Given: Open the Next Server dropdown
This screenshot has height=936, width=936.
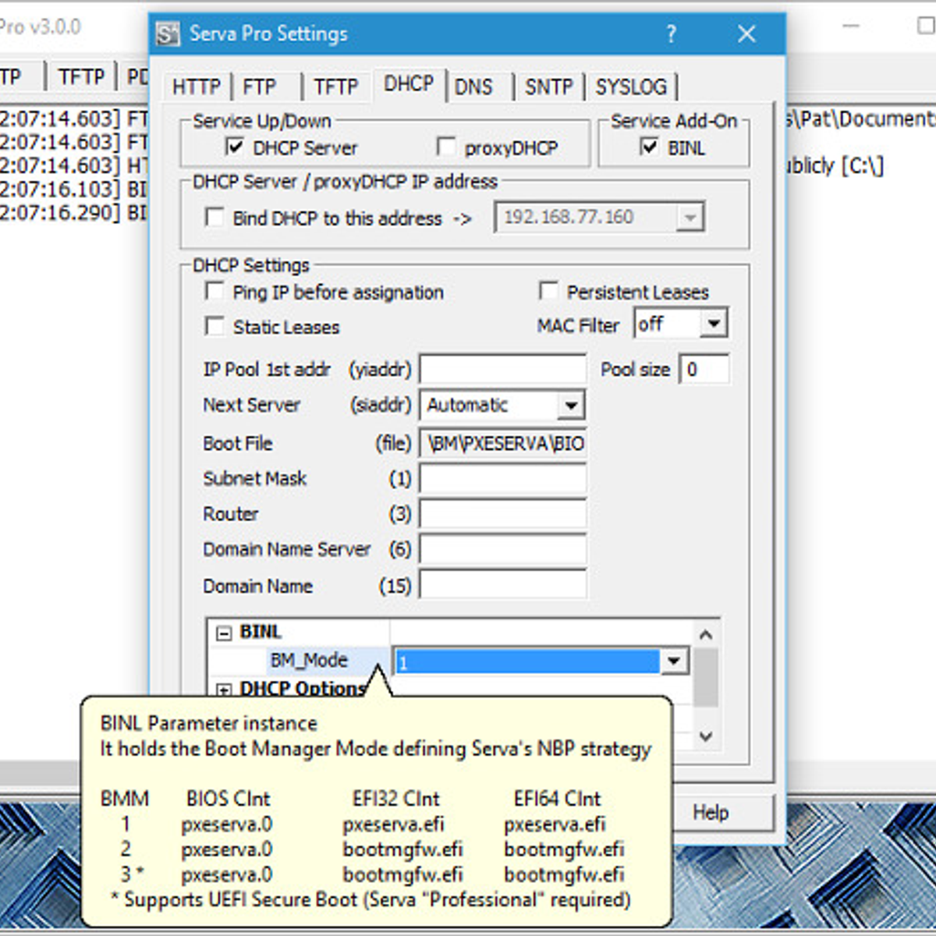Looking at the screenshot, I should click(x=571, y=406).
